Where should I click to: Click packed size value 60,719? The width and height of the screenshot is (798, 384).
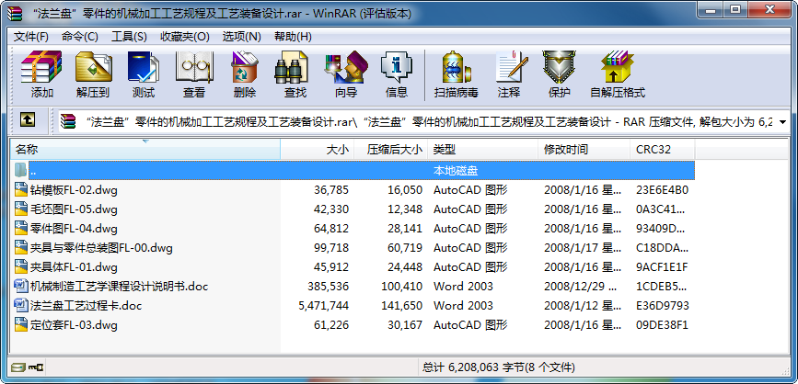pos(405,248)
